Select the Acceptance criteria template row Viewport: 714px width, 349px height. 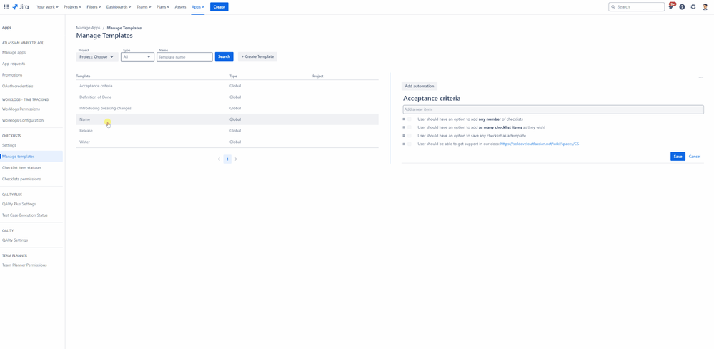click(227, 86)
